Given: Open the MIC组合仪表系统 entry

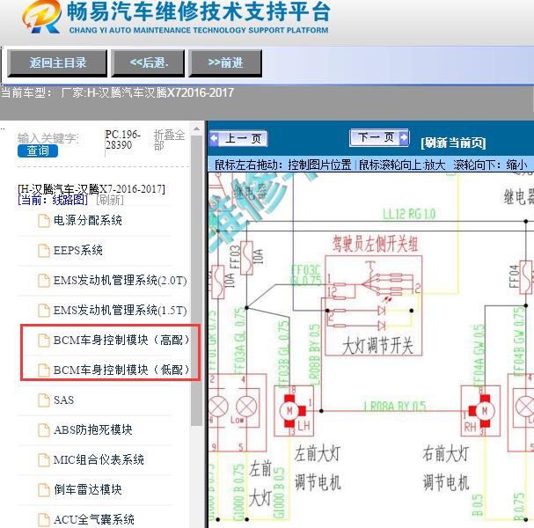Looking at the screenshot, I should click(99, 460).
